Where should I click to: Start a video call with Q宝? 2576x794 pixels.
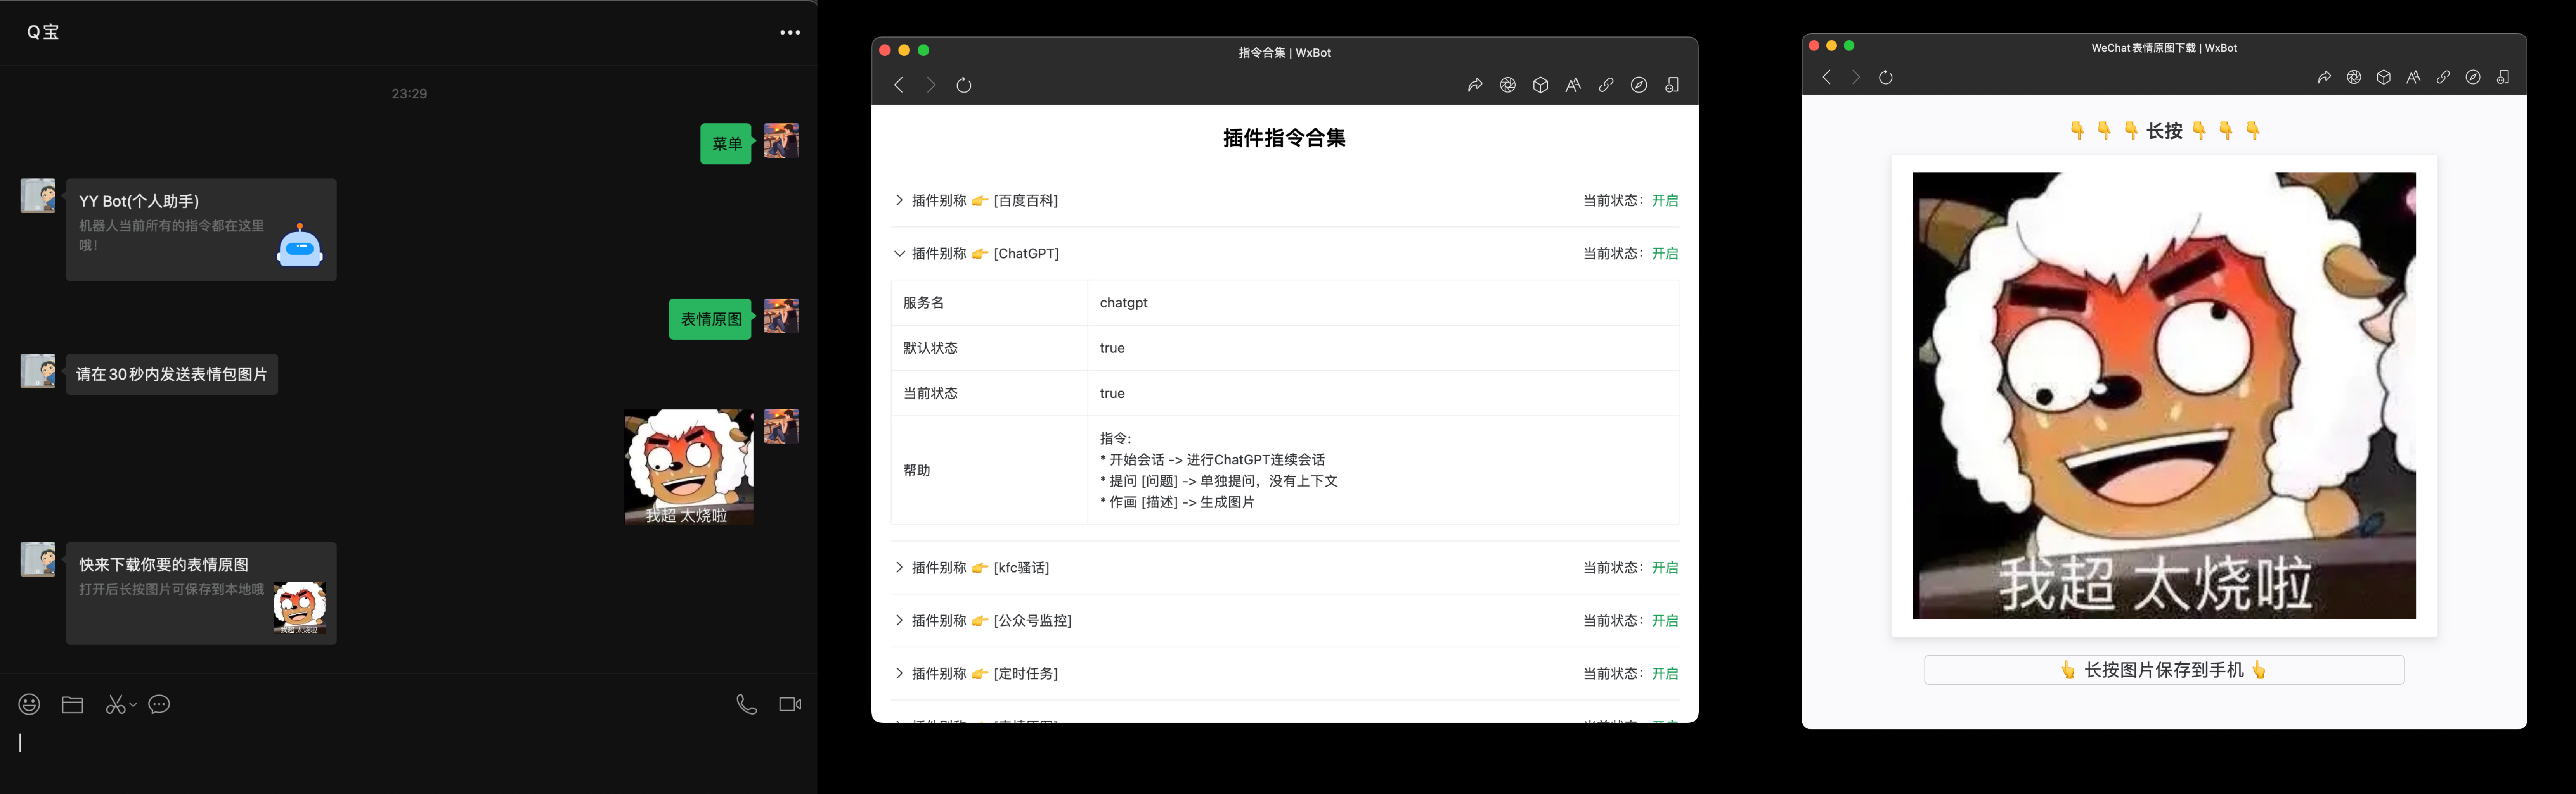(790, 704)
